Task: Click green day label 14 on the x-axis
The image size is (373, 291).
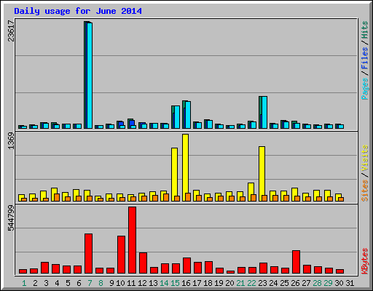Action: click(164, 283)
